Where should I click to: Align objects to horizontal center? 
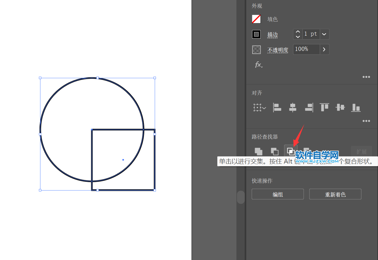[x=293, y=108]
